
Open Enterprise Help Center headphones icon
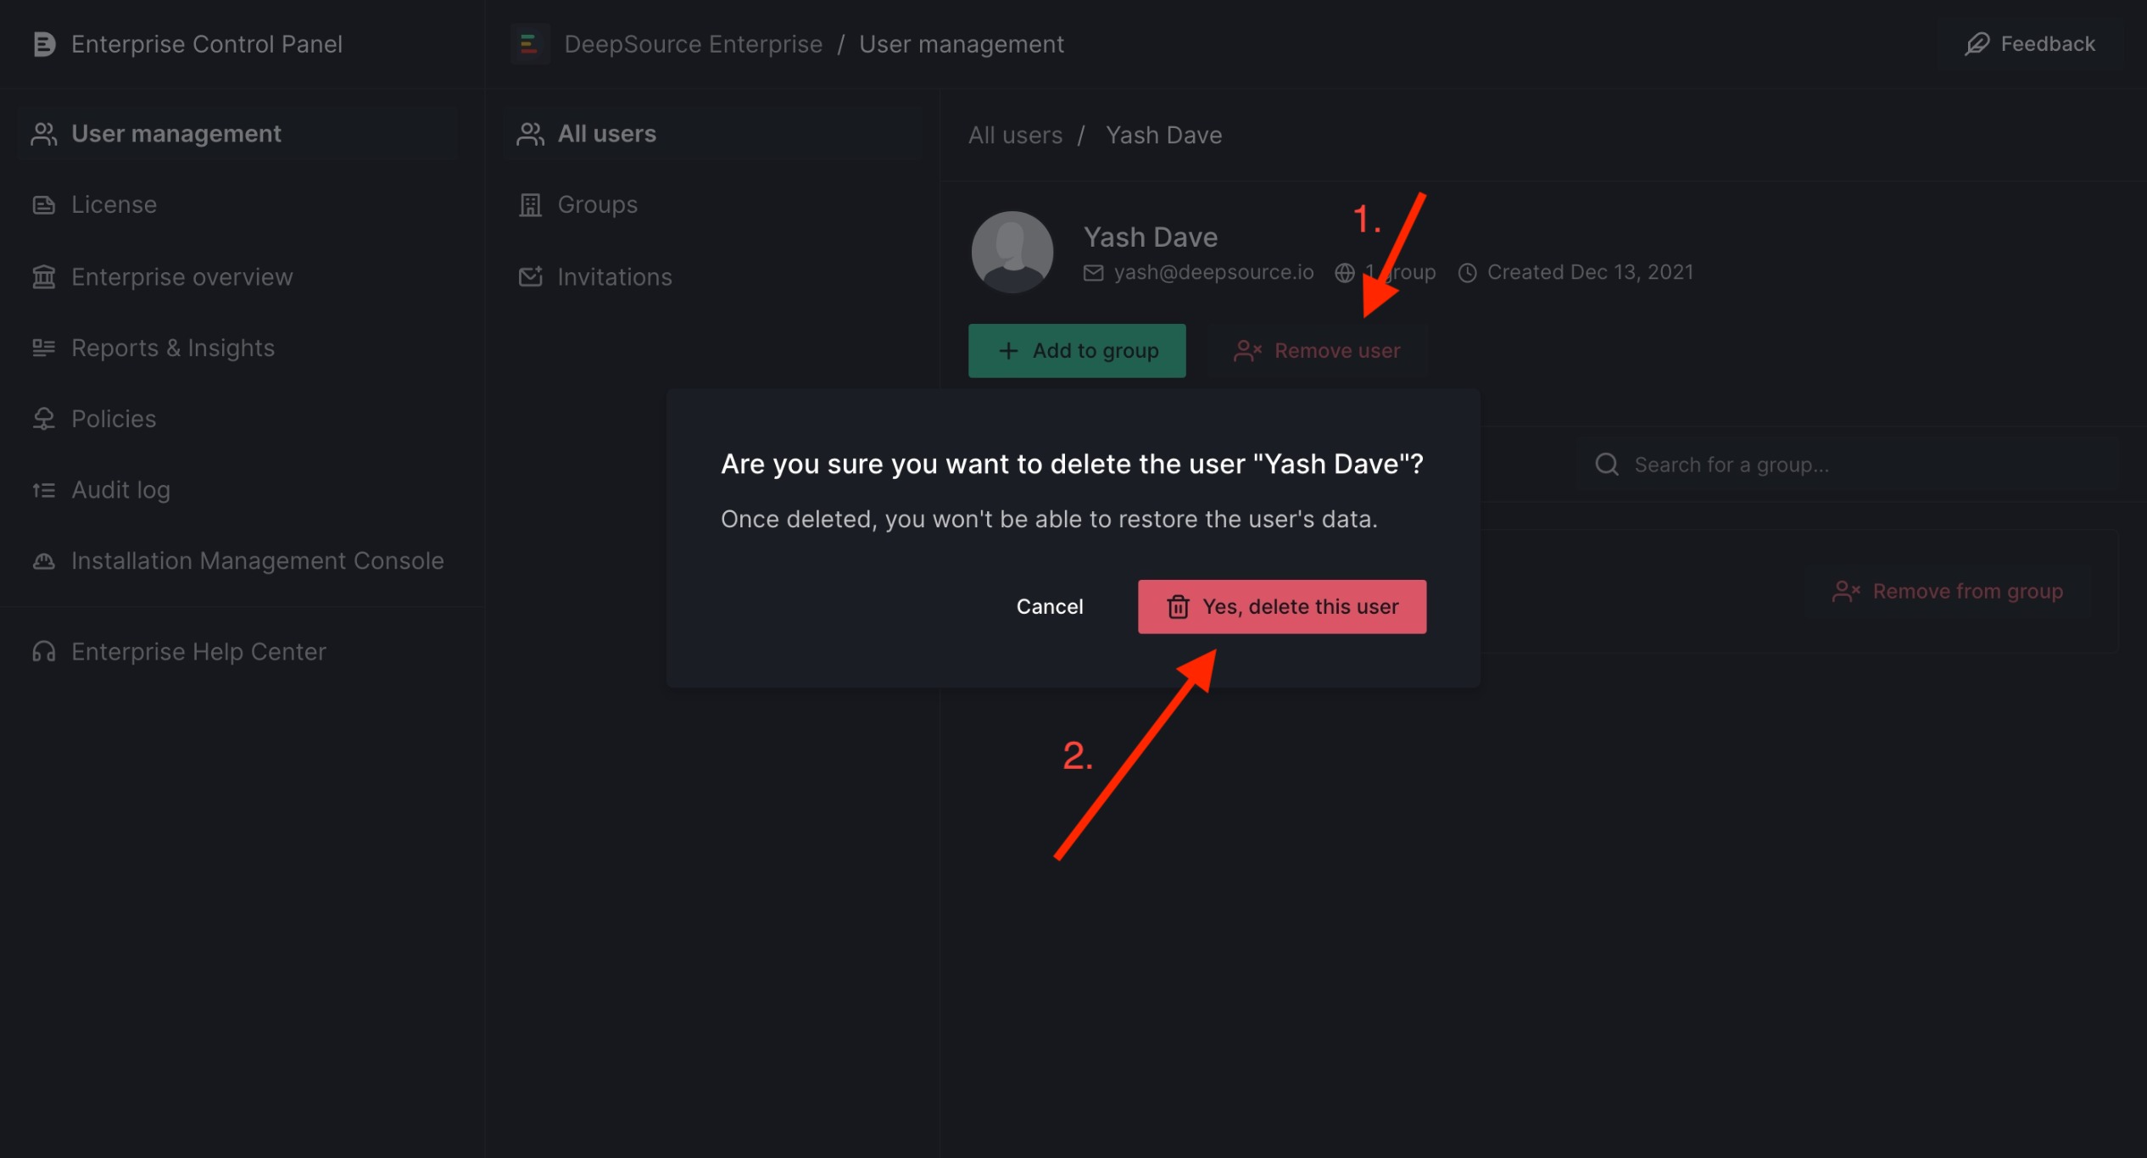(44, 651)
